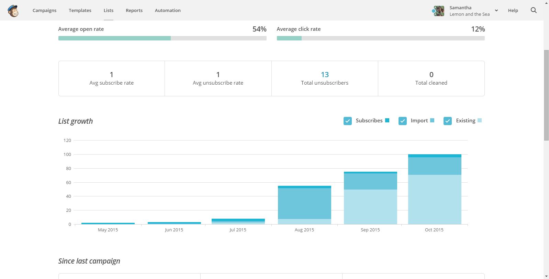The height and width of the screenshot is (279, 549).
Task: Click the scrollbar down arrow
Action: 546,276
